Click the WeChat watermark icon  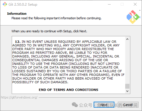tap(75, 105)
